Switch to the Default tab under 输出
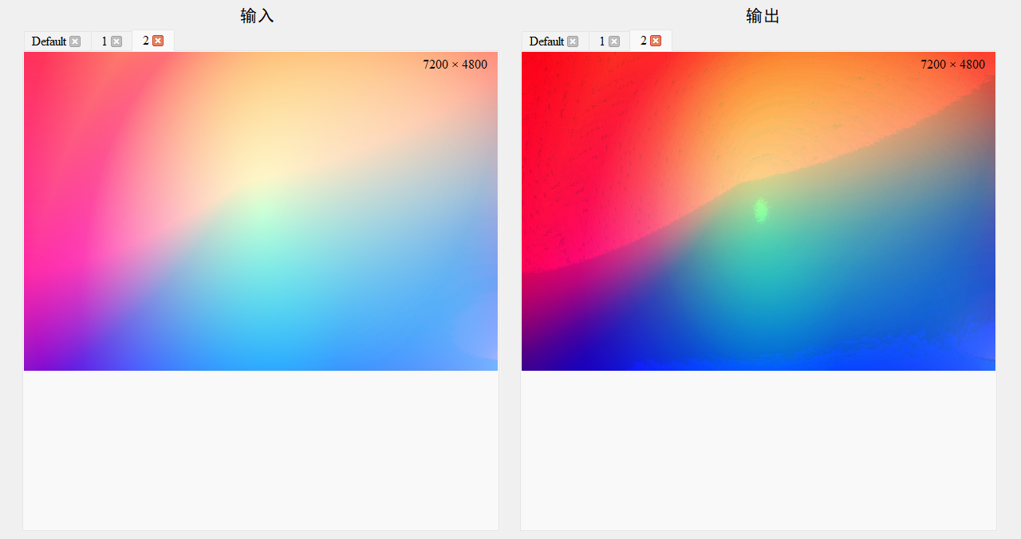 click(x=546, y=41)
